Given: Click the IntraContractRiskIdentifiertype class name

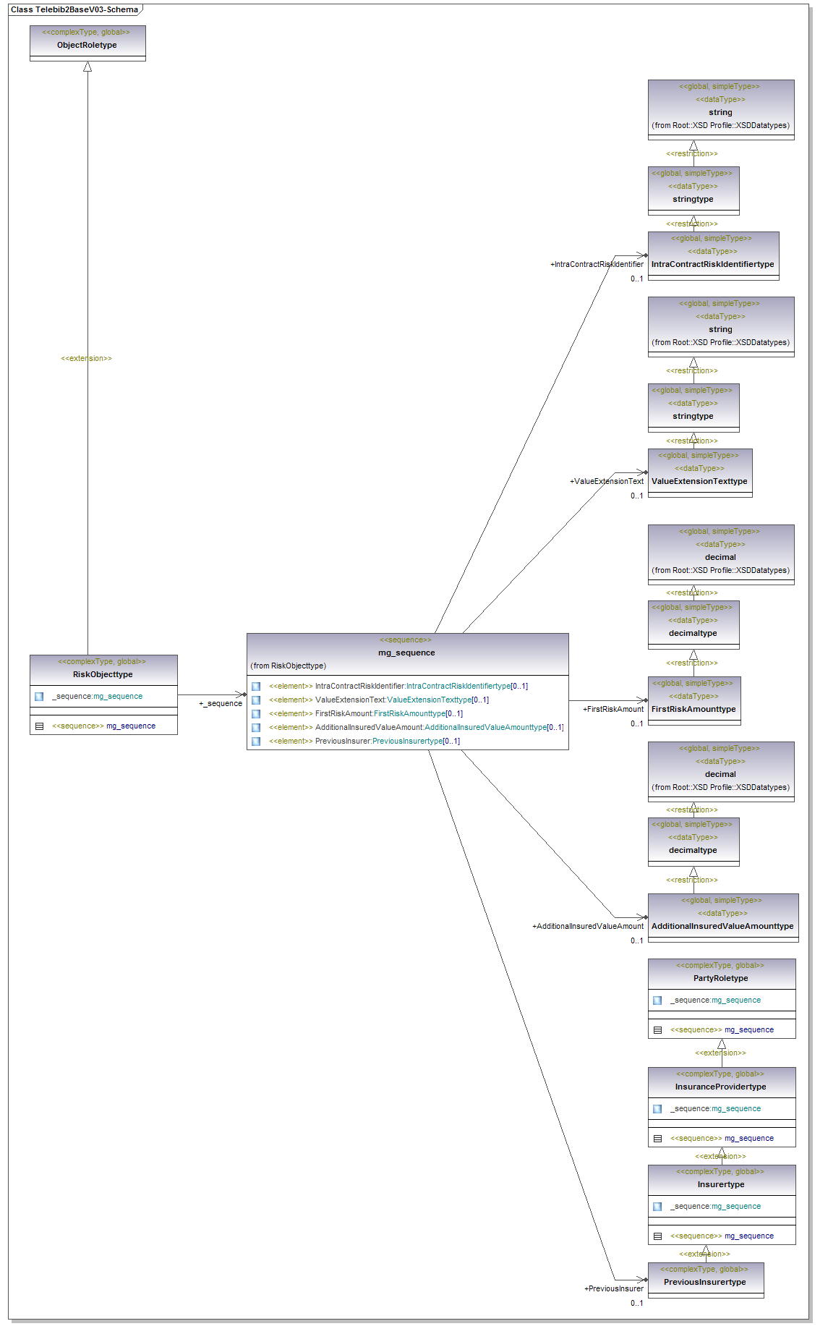Looking at the screenshot, I should (x=712, y=264).
